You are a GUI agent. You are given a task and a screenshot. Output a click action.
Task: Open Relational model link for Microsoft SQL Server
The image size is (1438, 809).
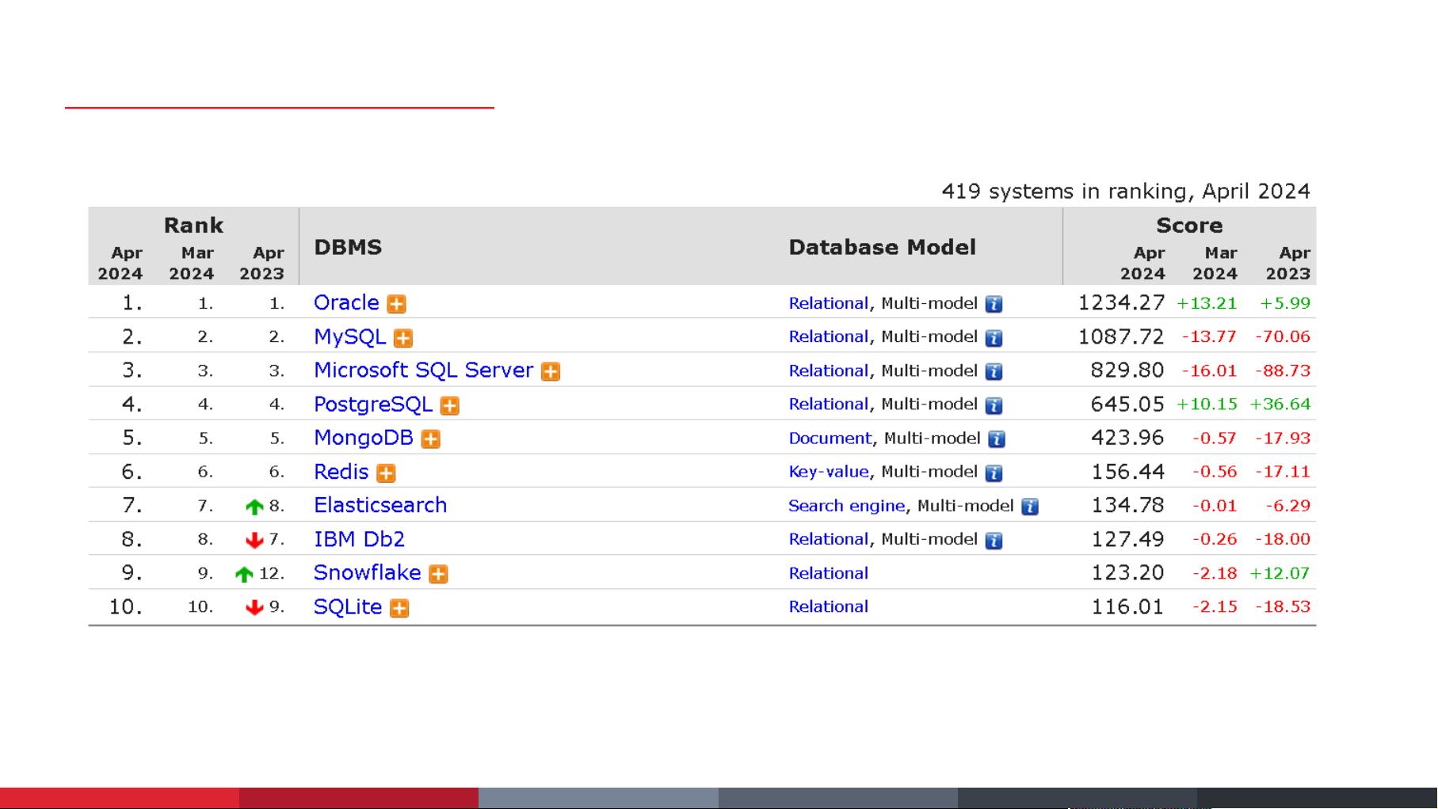click(x=828, y=370)
